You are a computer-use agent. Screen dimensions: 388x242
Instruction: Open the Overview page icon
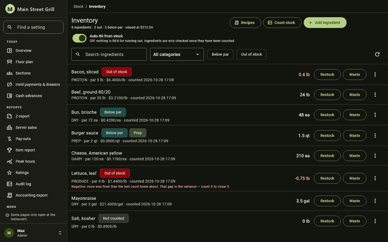tap(9, 51)
